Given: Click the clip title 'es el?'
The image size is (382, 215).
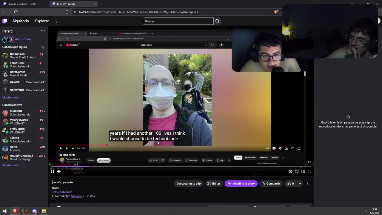Looking at the screenshot, I should 55,188.
